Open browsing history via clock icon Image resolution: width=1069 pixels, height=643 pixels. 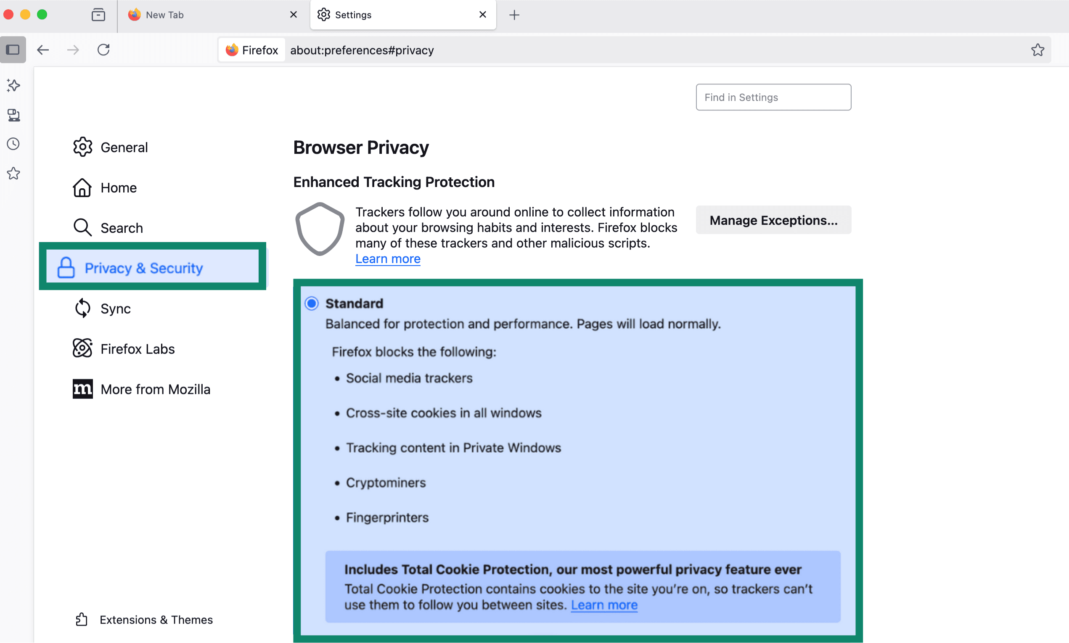(x=13, y=143)
